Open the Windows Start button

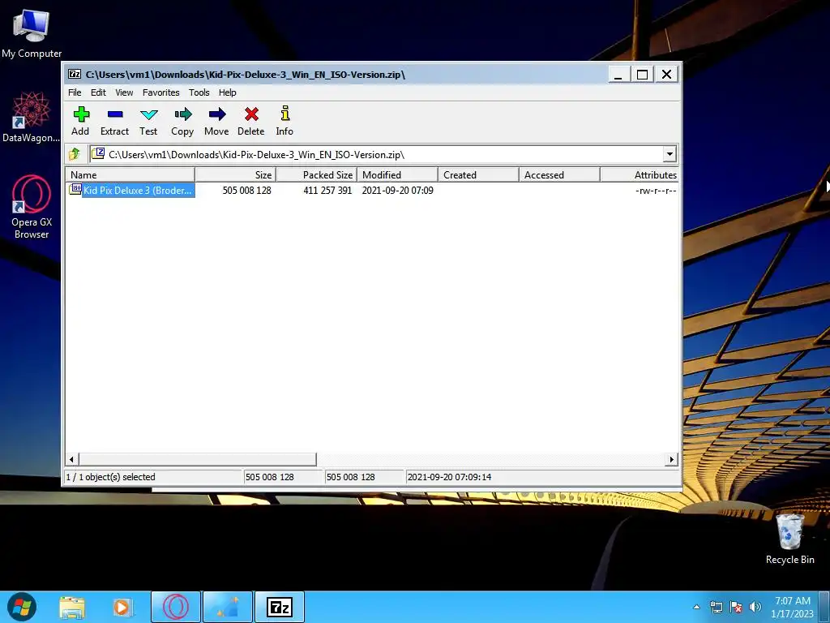click(x=22, y=607)
